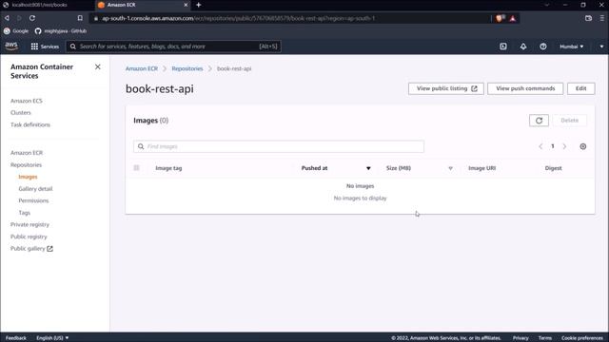
Task: Open the English (US) language dropdown
Action: coord(52,338)
